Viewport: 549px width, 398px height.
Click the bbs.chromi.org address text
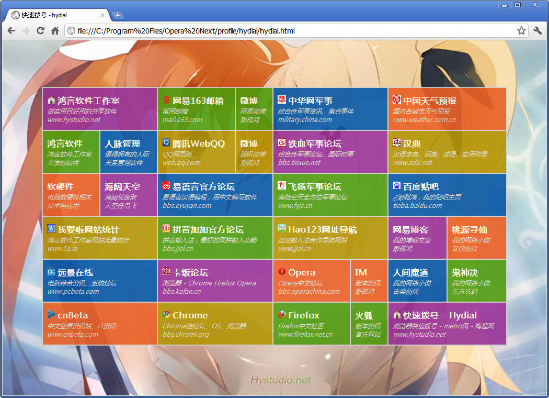186,335
